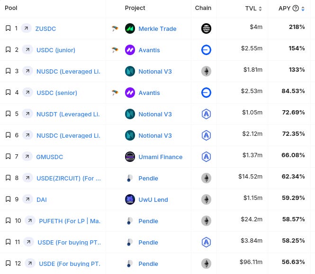The image size is (315, 274).
Task: Click Notional V3 logo in row 3
Action: click(x=130, y=71)
